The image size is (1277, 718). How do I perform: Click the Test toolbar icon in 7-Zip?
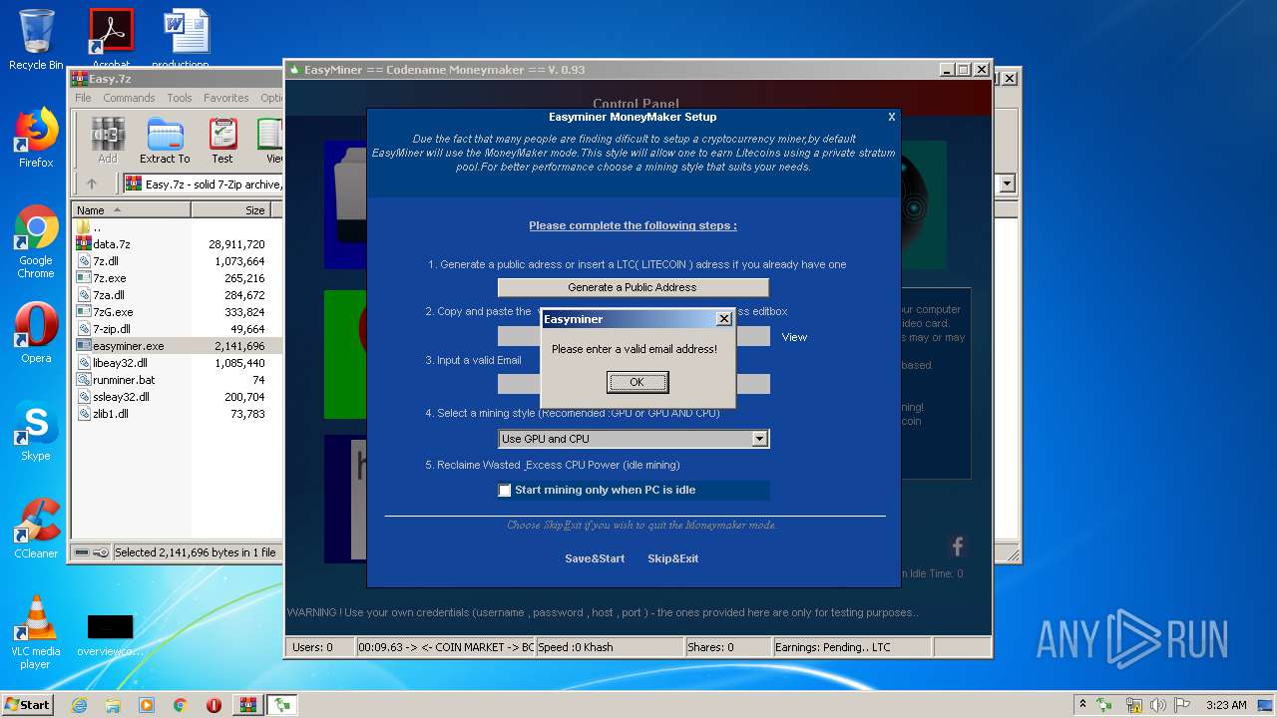coord(222,141)
